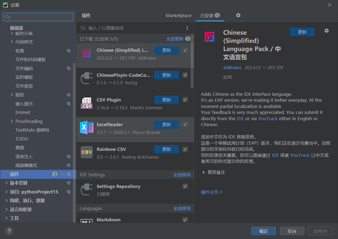Open the TODO settings page
Viewport: 338px width, 239px height.
[x=22, y=139]
